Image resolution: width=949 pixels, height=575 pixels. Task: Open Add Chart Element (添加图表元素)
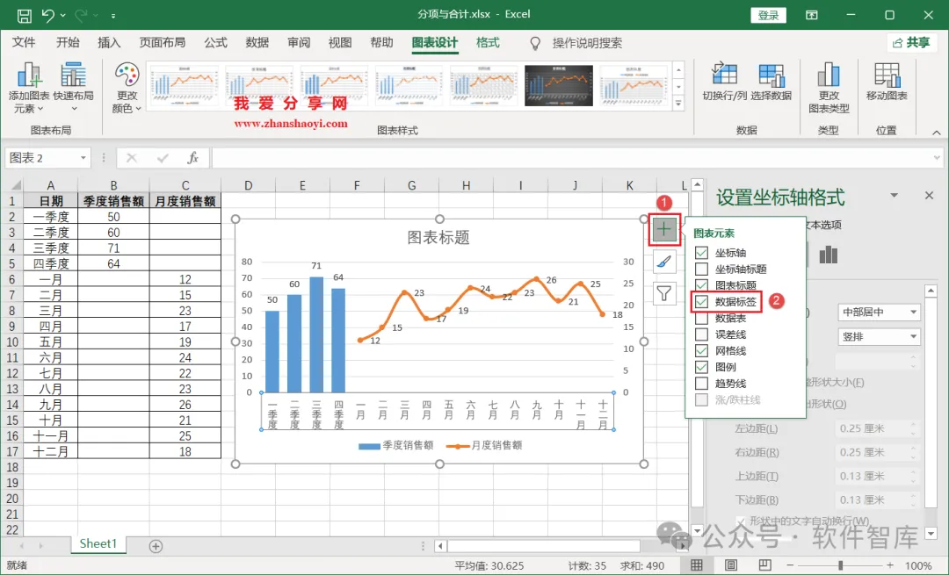(x=29, y=89)
